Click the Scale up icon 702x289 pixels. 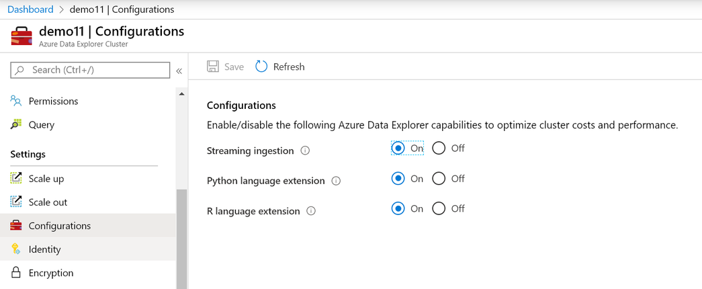pos(16,179)
